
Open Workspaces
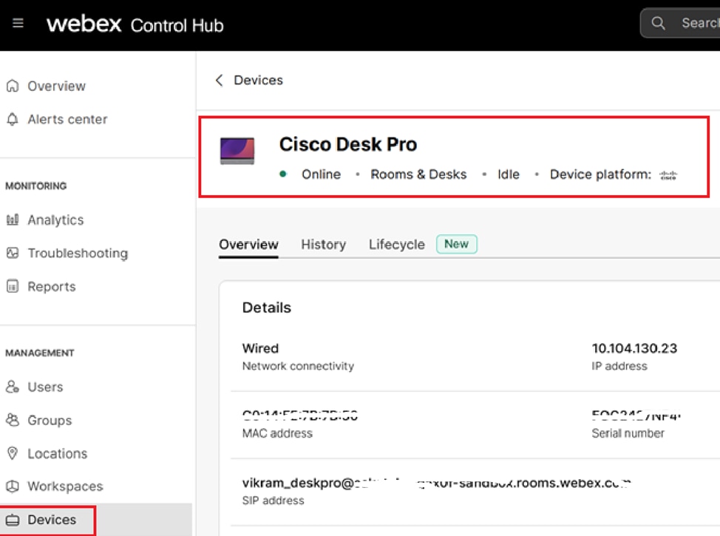[65, 486]
